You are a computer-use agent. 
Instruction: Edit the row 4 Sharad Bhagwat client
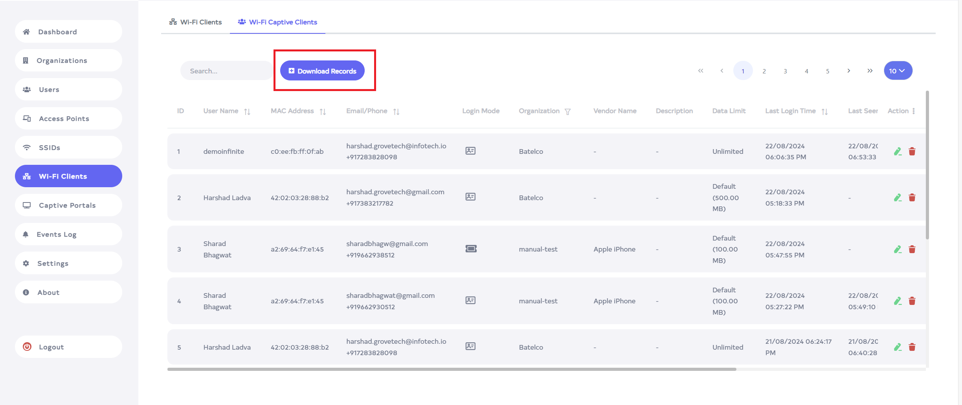pos(898,301)
